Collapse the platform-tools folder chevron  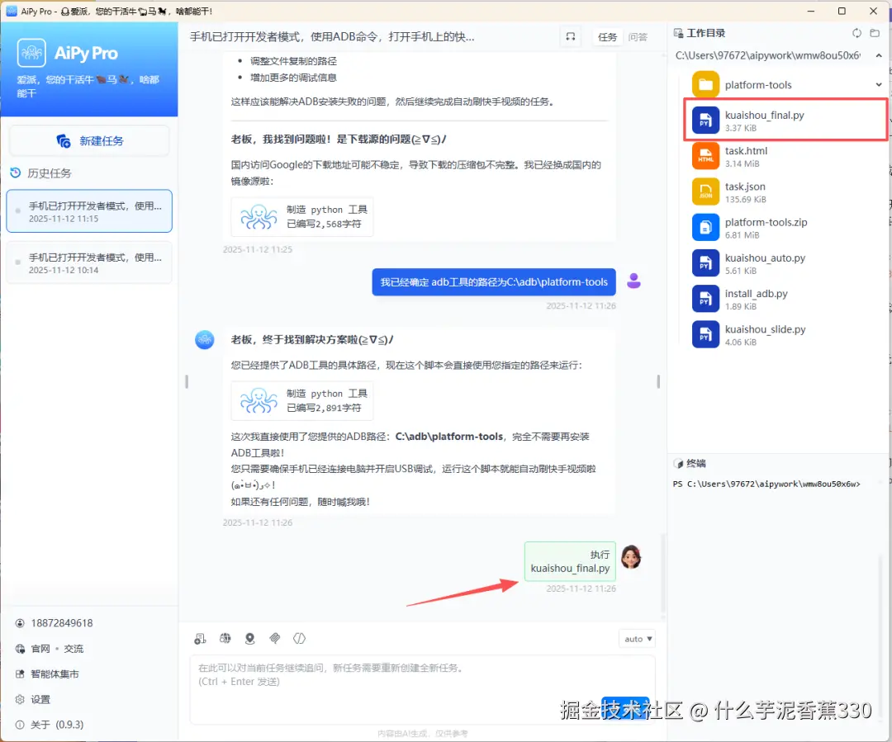[879, 84]
